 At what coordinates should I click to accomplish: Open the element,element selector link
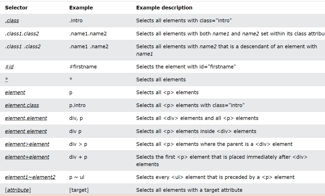[26, 118]
